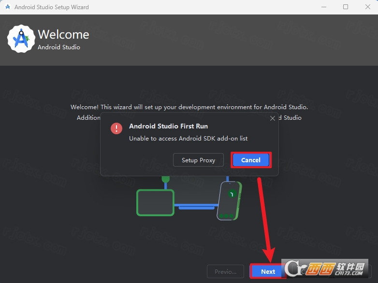The width and height of the screenshot is (378, 283).
Task: Click 'Android Studio Setup Wizard' window title
Action: click(52, 7)
